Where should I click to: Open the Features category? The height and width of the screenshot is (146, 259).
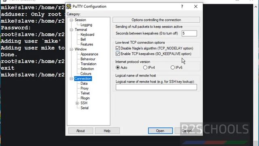click(87, 44)
